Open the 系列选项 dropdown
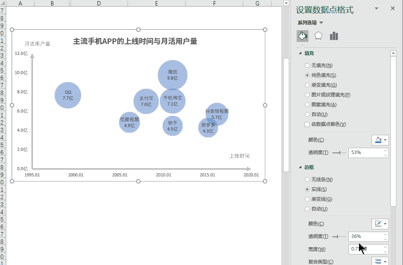 pos(310,23)
